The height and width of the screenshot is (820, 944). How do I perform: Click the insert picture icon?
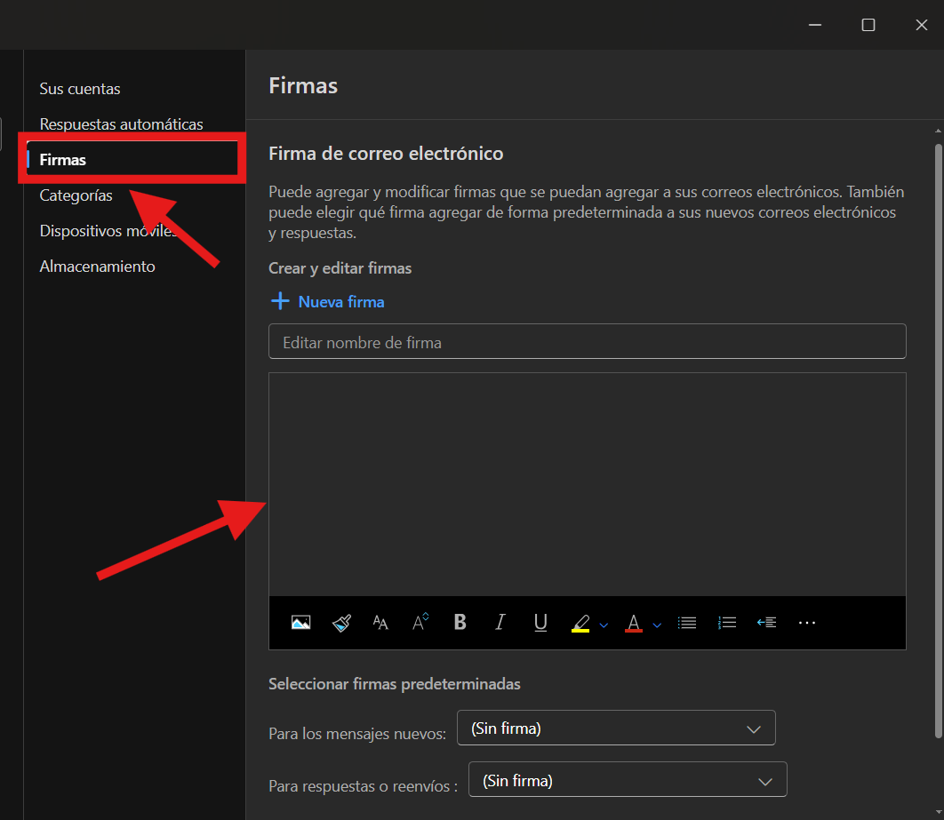click(x=300, y=623)
